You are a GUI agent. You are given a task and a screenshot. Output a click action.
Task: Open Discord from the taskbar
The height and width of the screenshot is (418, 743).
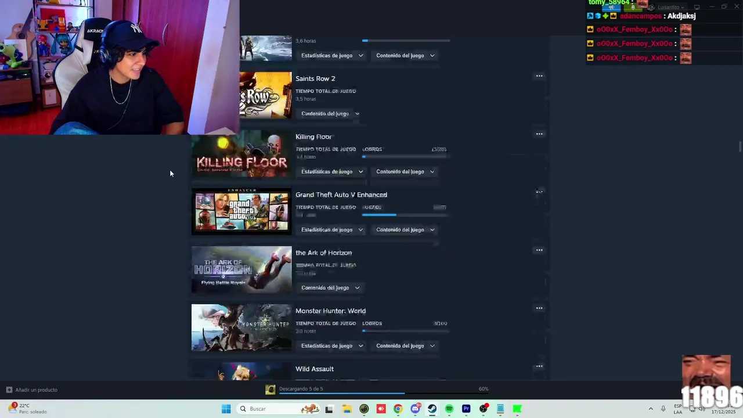(x=415, y=409)
